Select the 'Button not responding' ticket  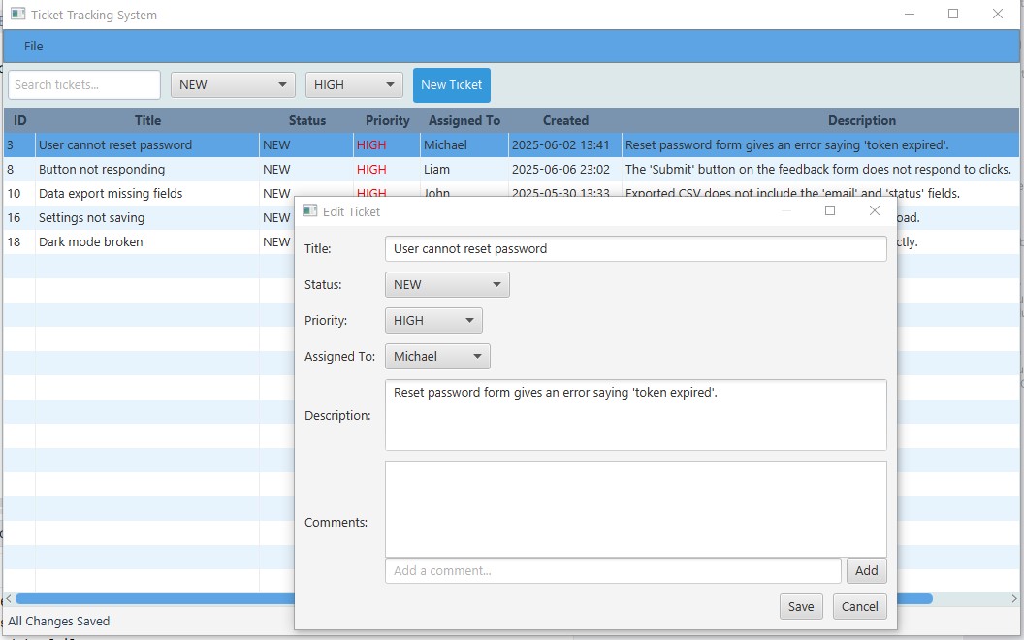(511, 169)
